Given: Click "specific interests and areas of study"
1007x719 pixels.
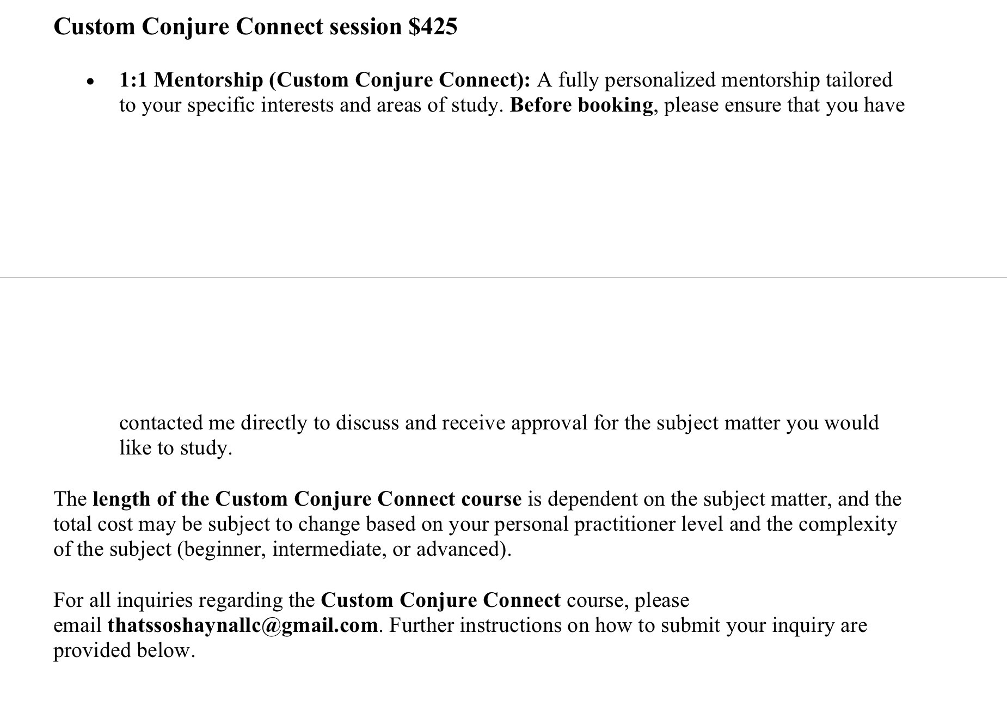Looking at the screenshot, I should [x=343, y=105].
